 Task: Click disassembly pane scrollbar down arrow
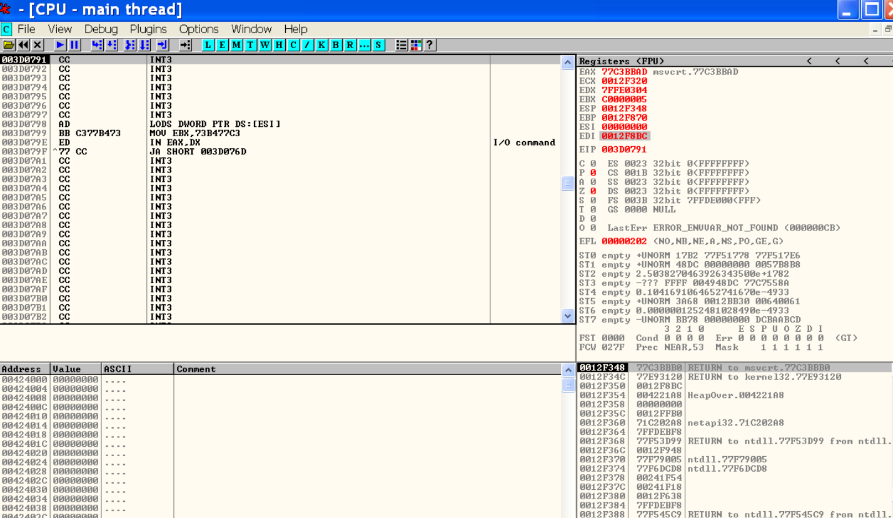point(568,316)
